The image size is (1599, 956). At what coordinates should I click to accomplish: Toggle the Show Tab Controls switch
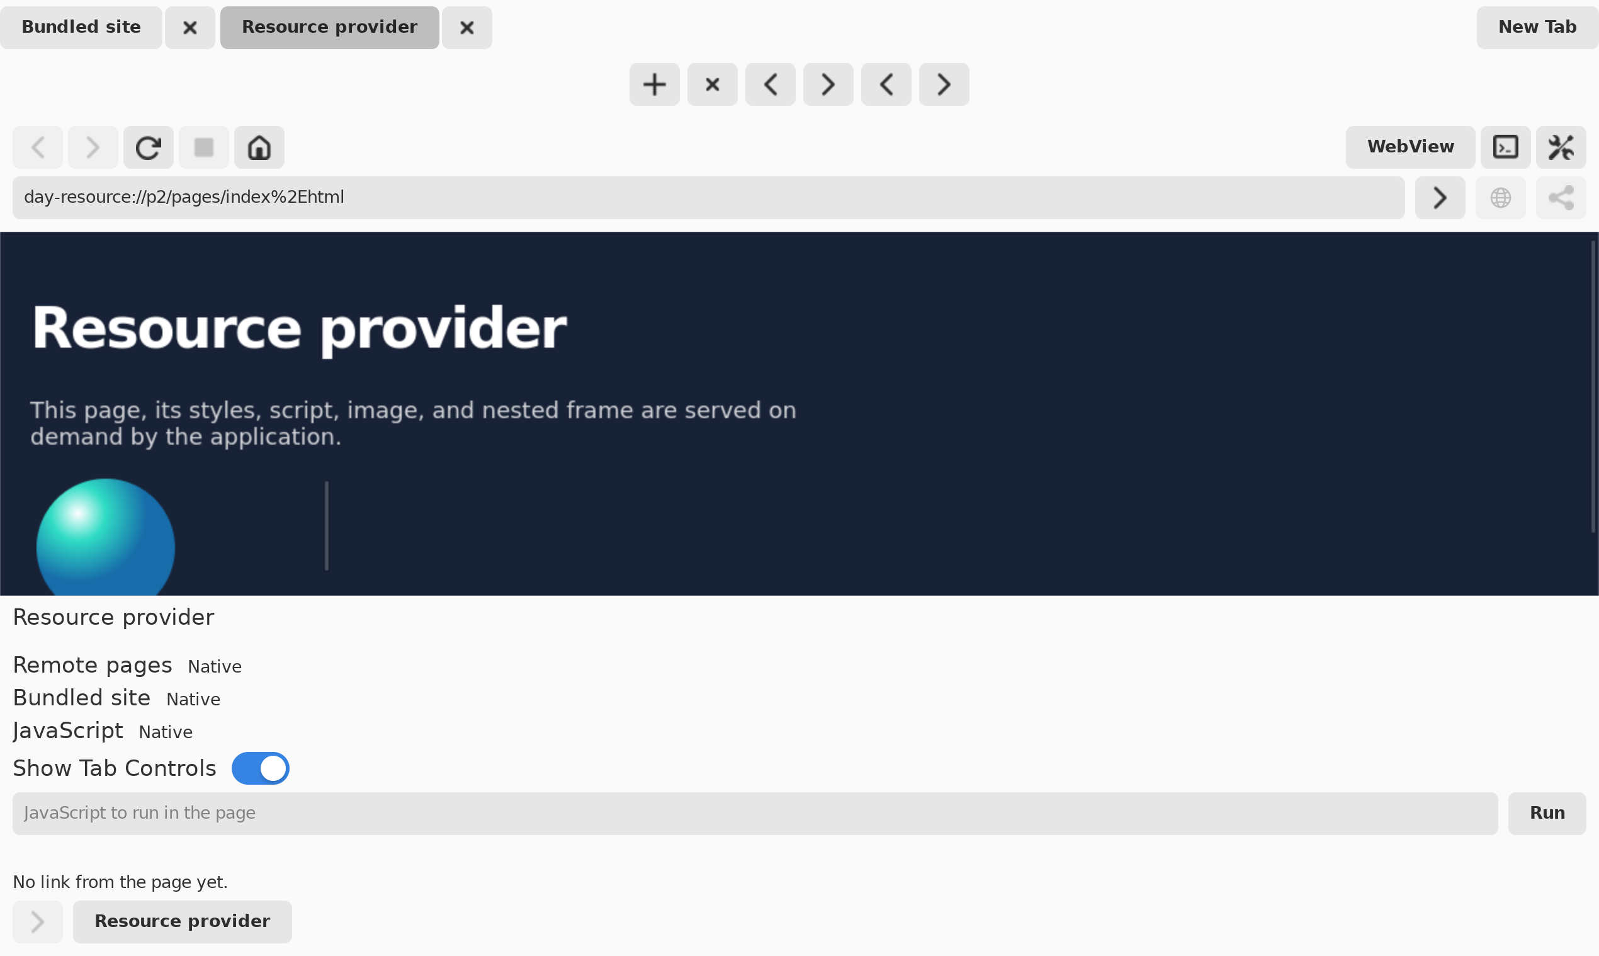pos(260,768)
